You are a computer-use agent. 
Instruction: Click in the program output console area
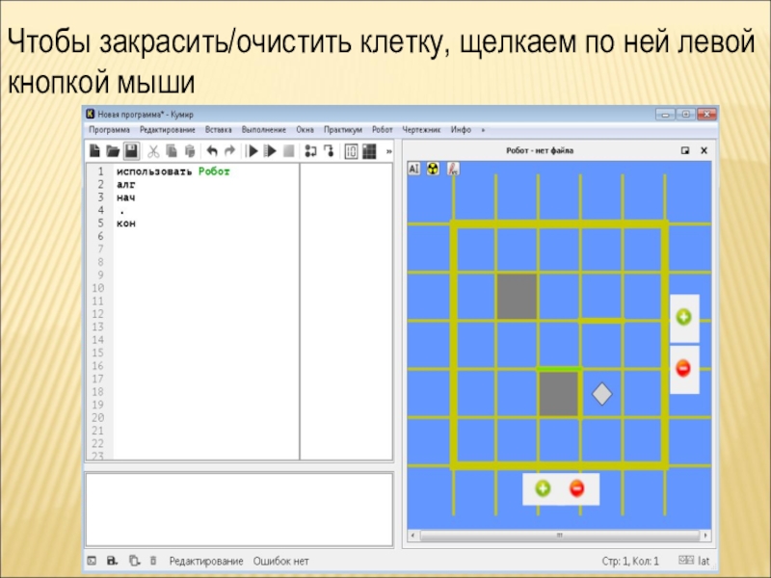click(239, 510)
